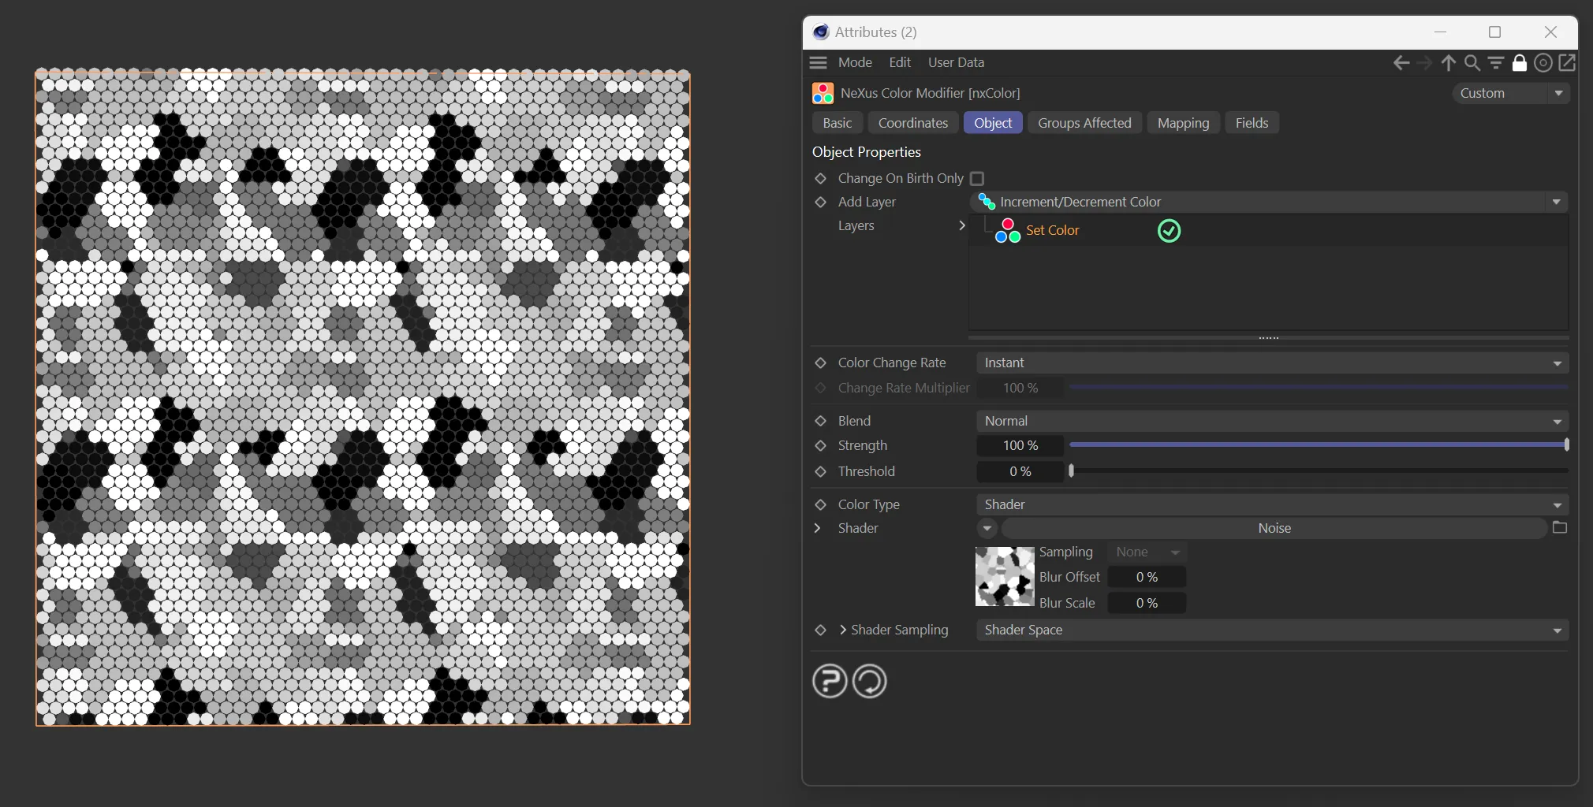Open the hamburger menu in Attributes
The image size is (1593, 807).
[819, 62]
